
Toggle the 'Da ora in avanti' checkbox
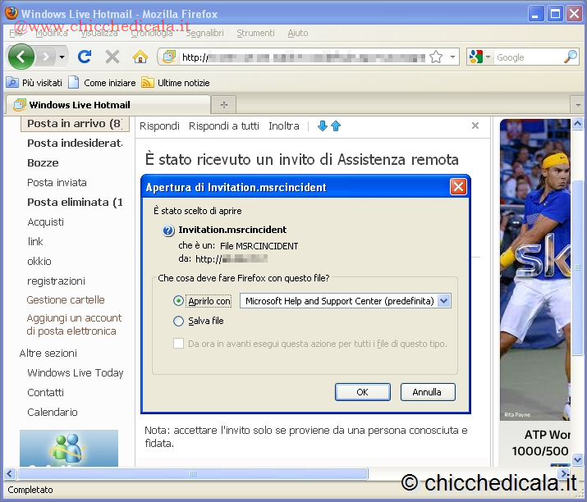[179, 344]
